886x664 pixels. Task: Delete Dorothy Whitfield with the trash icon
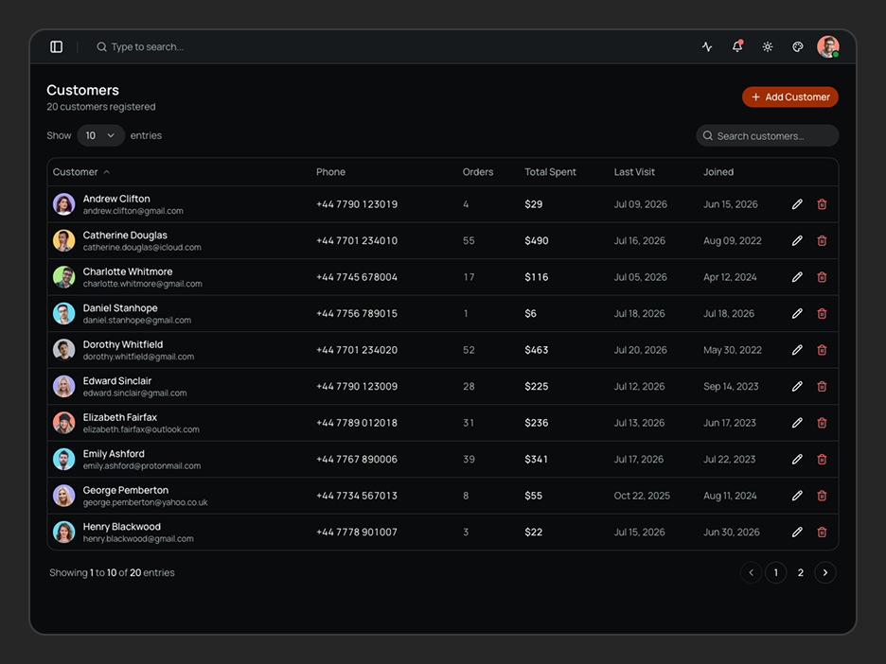click(823, 350)
